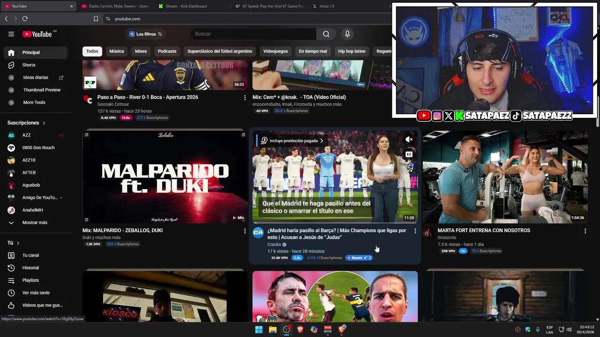Open options menu for Madrid pasillo video

415,231
